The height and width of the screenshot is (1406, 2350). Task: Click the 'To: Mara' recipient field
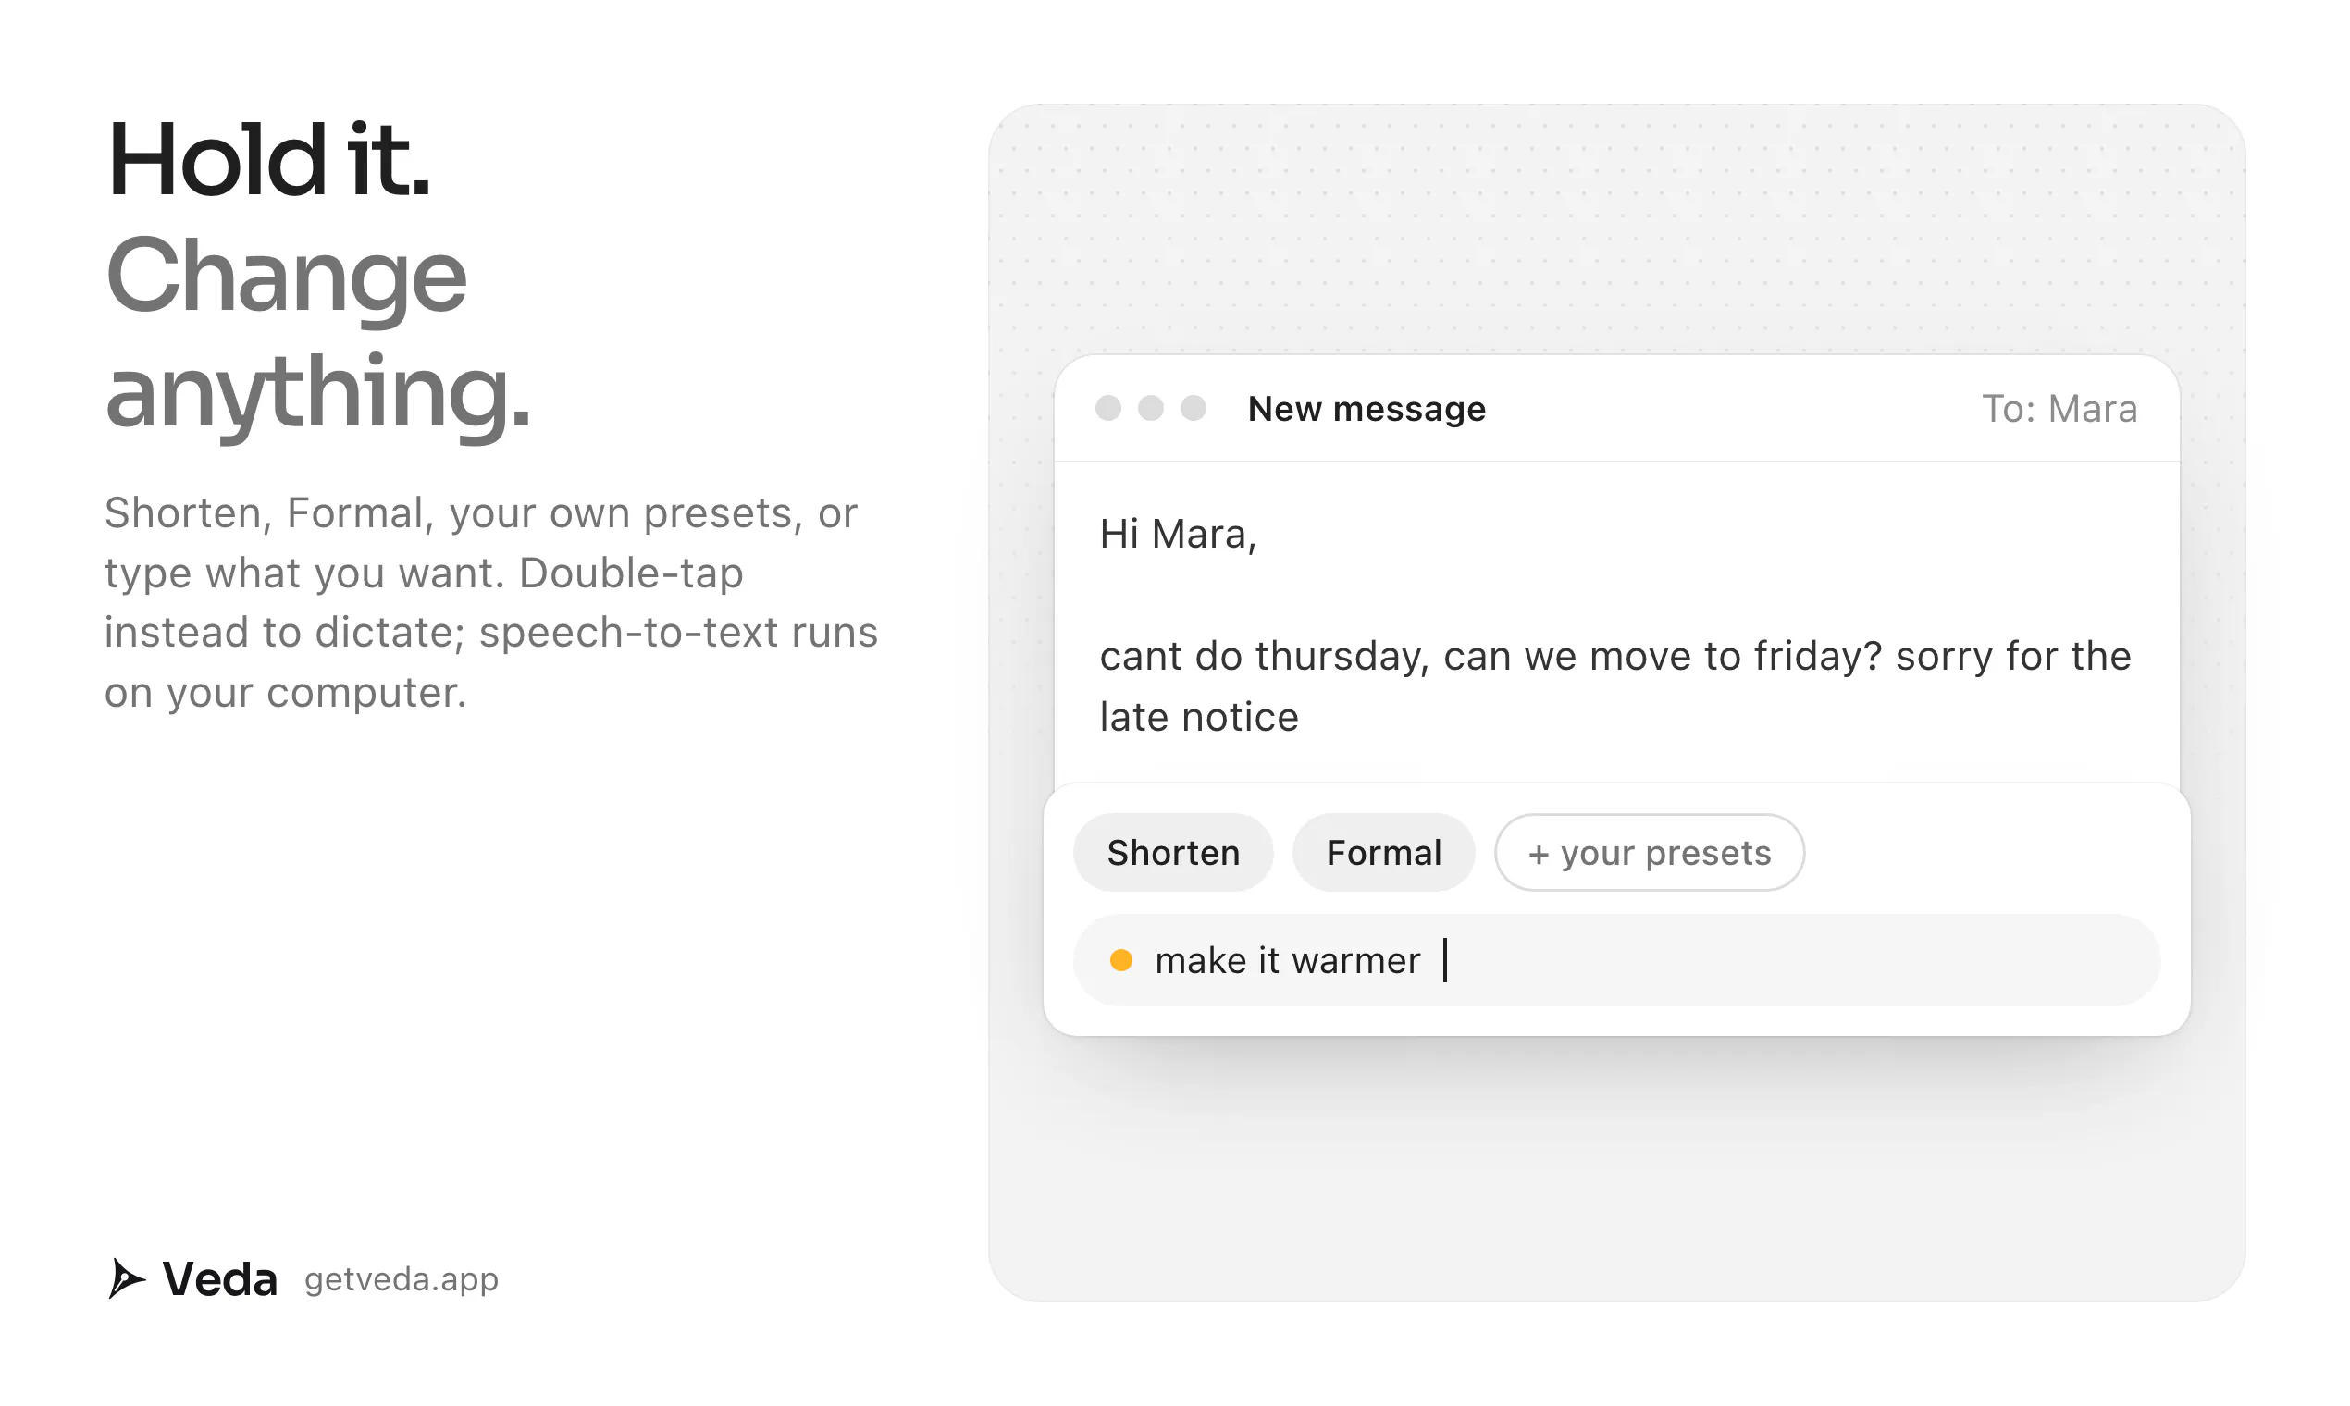click(x=2059, y=409)
